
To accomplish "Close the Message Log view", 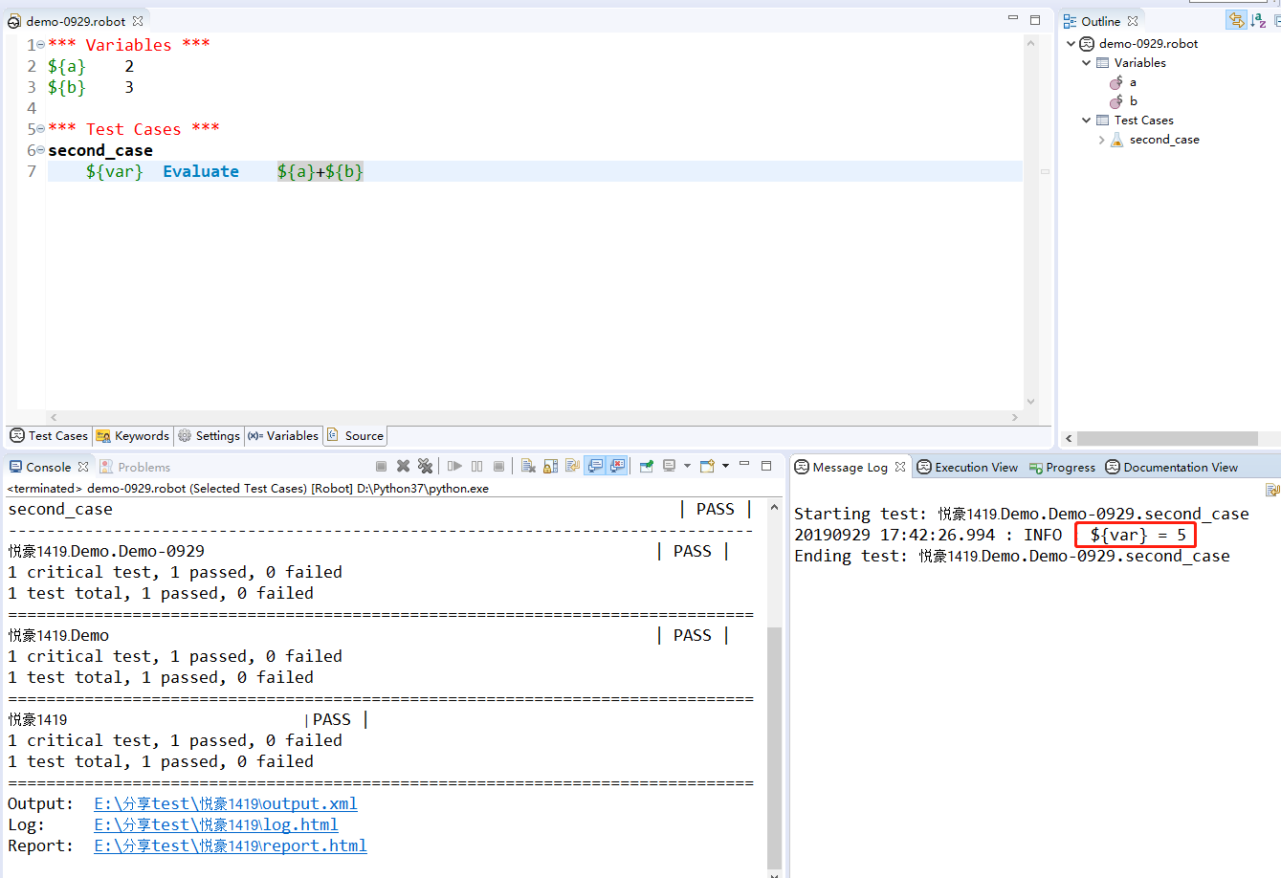I will tap(900, 467).
